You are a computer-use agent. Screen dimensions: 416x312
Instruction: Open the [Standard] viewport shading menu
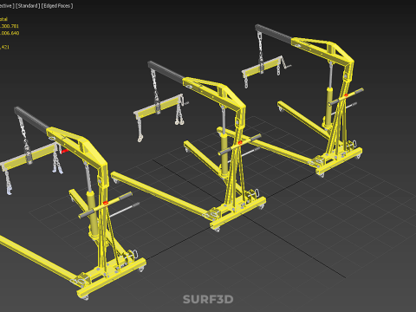pyautogui.click(x=28, y=6)
